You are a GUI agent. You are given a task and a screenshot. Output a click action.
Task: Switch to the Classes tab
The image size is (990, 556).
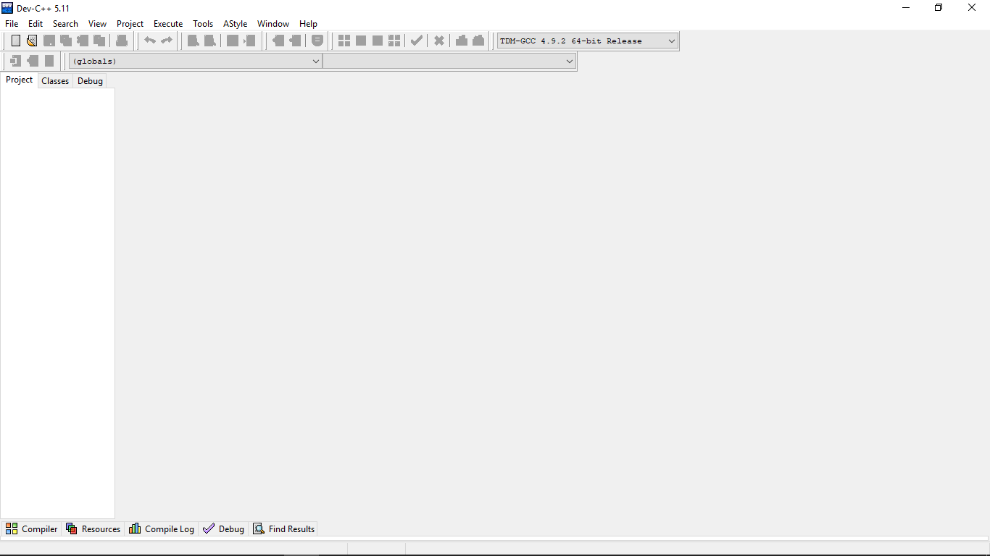tap(55, 81)
